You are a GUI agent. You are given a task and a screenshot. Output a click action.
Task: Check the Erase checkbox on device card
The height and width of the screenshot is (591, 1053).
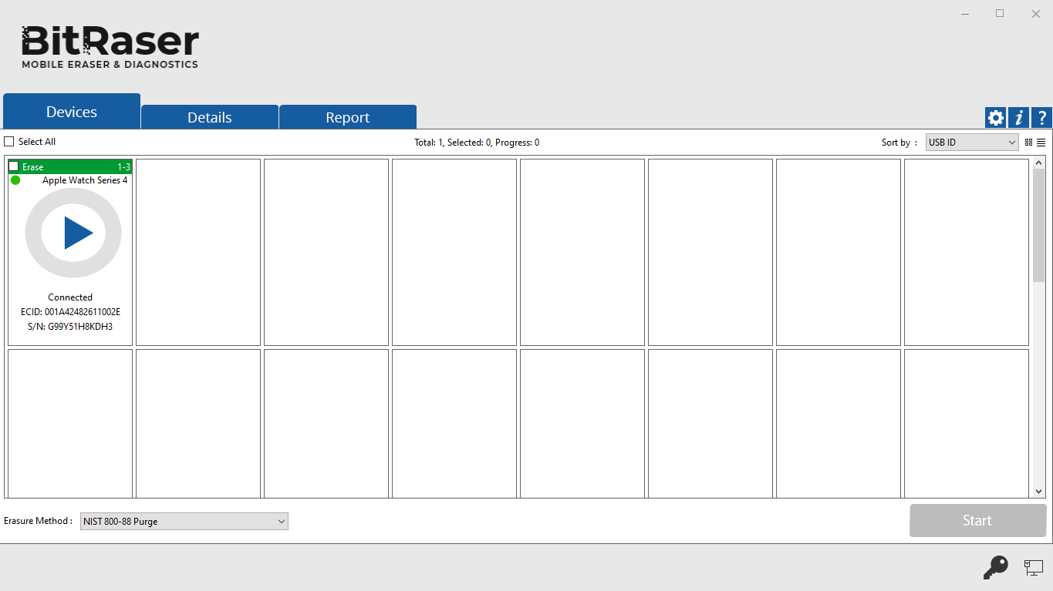coord(14,166)
